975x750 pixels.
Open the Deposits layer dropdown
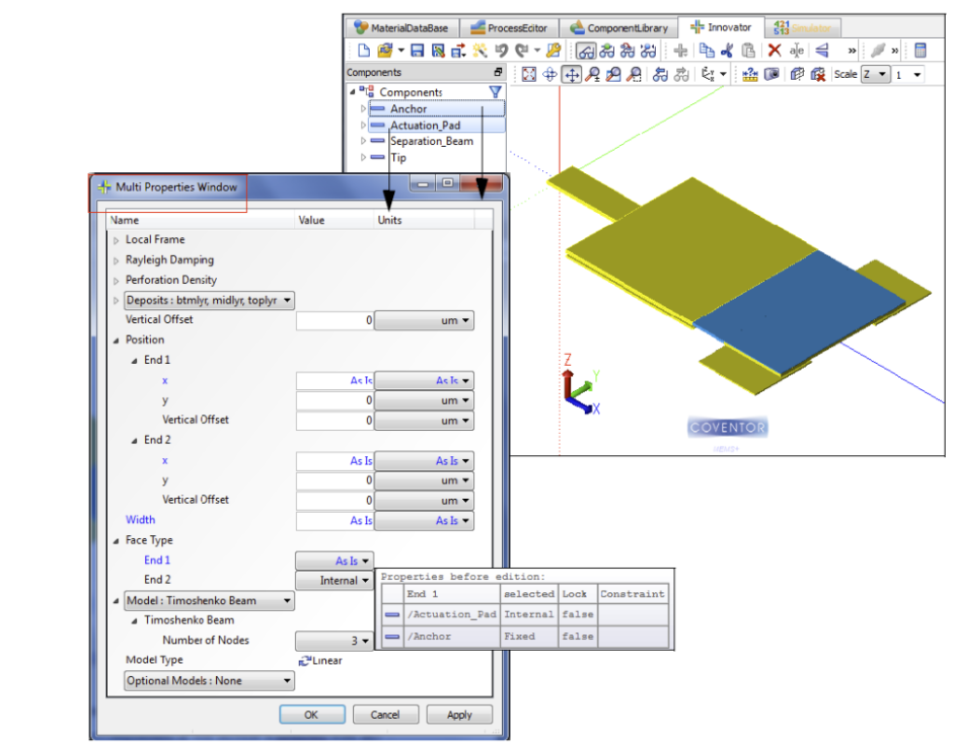(x=209, y=301)
